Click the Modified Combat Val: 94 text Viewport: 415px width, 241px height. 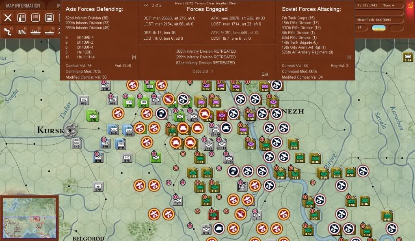[302, 77]
